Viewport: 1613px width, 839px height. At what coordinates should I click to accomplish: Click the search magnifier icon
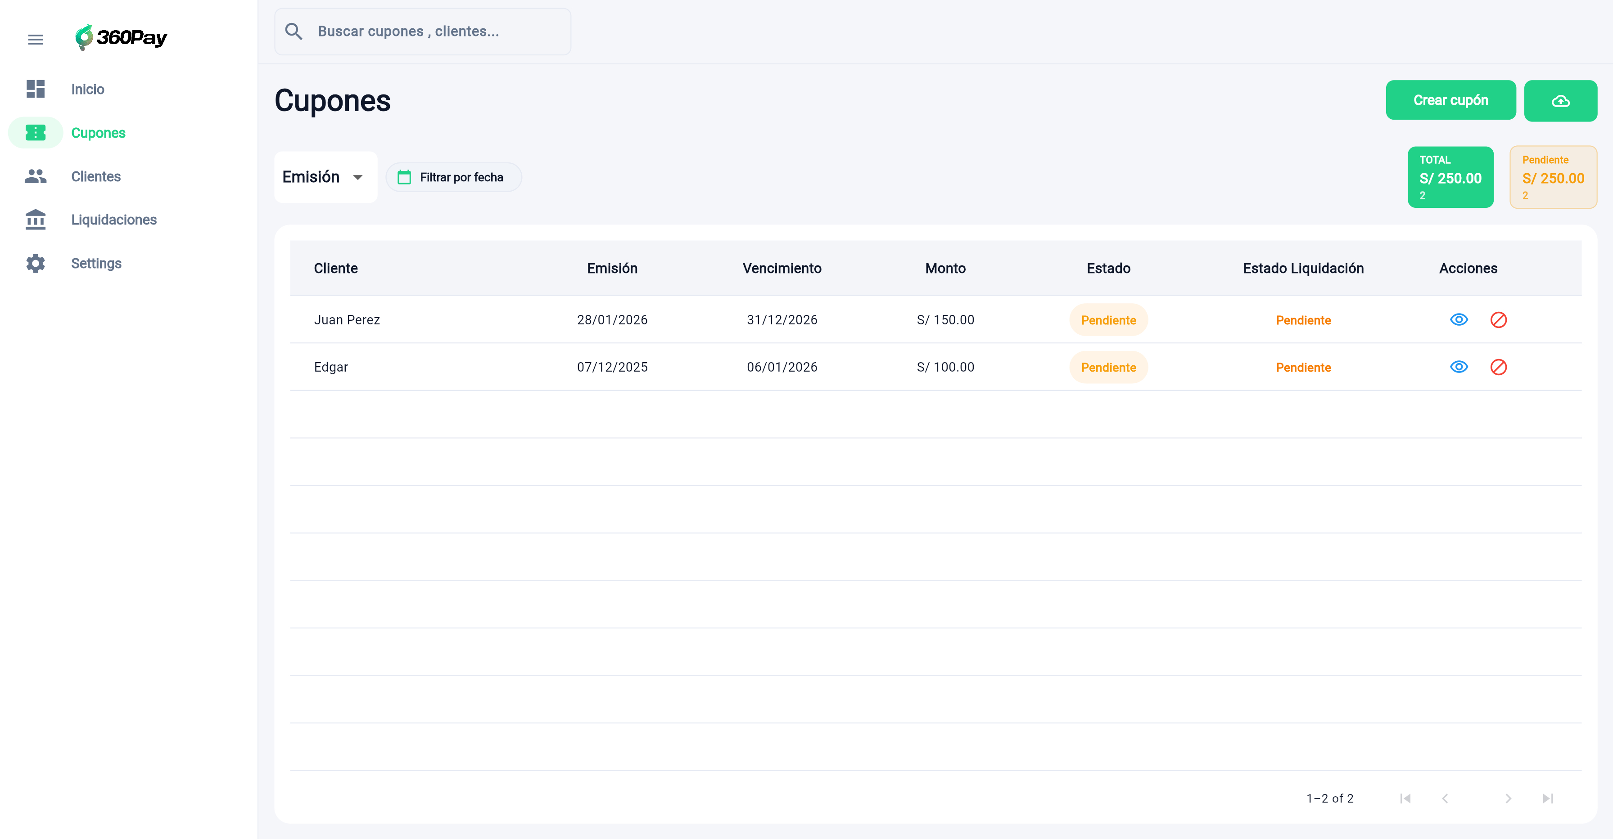294,31
